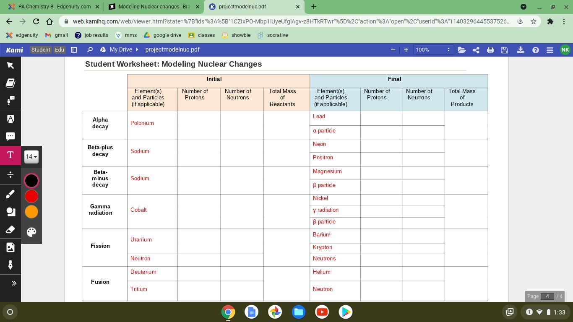573x322 pixels.
Task: Search the document with the magnifier icon
Action: (x=90, y=50)
